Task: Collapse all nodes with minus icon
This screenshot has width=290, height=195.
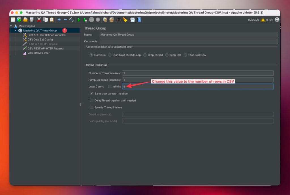Action: [x=65, y=20]
